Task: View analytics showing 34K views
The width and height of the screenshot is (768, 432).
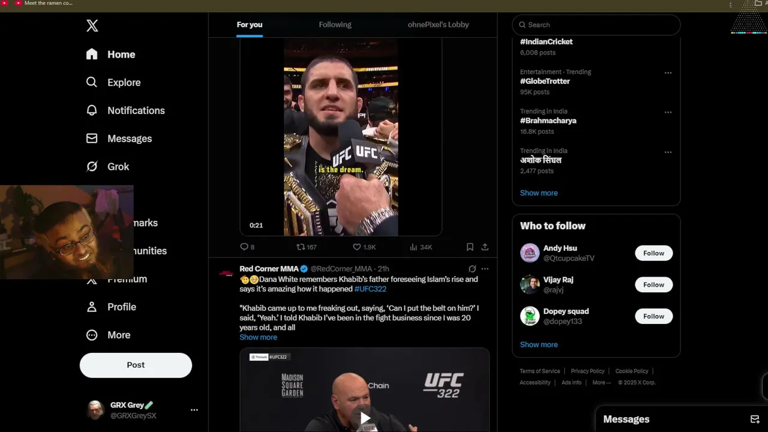Action: (x=421, y=247)
